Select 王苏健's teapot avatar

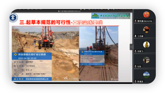point(146,29)
